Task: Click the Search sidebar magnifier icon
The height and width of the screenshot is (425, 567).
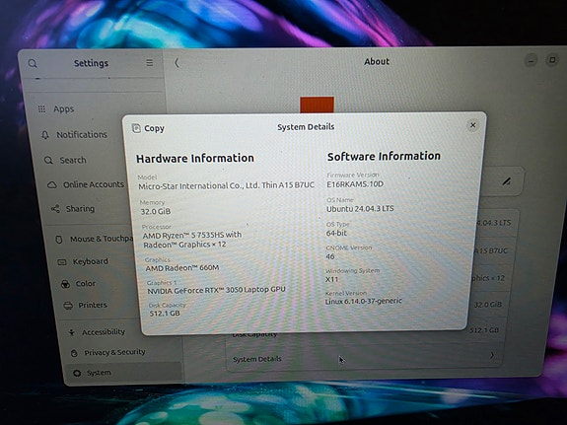Action: pyautogui.click(x=48, y=160)
